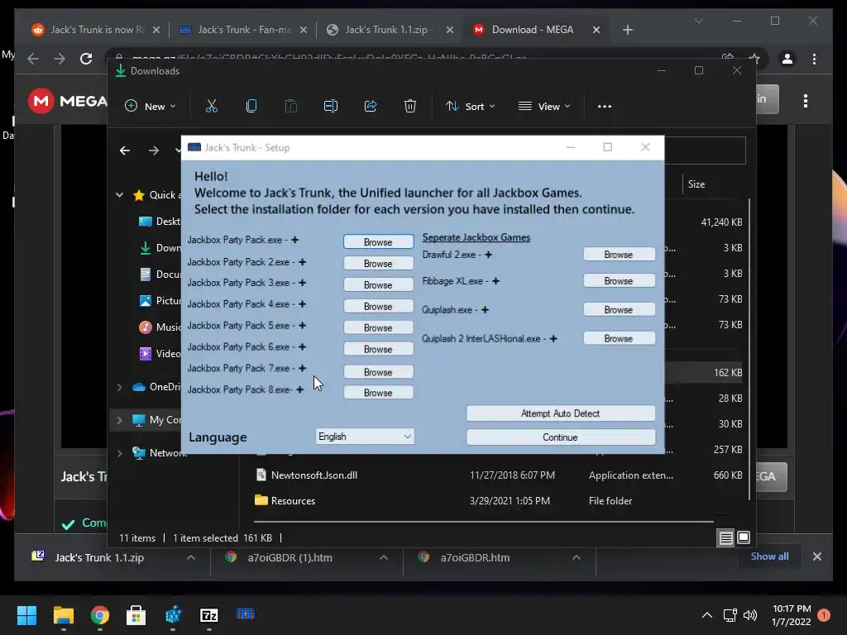Image resolution: width=847 pixels, height=635 pixels.
Task: Open New dropdown in Downloads window
Action: [x=151, y=107]
